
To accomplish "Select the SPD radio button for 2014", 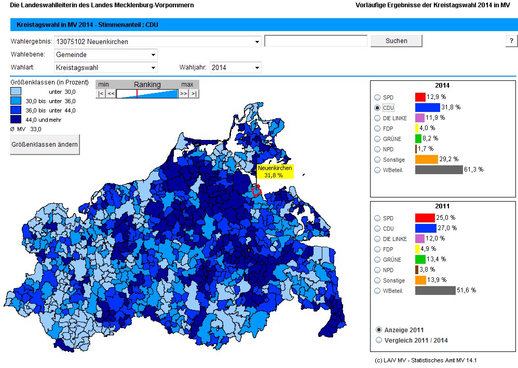I will click(x=377, y=97).
